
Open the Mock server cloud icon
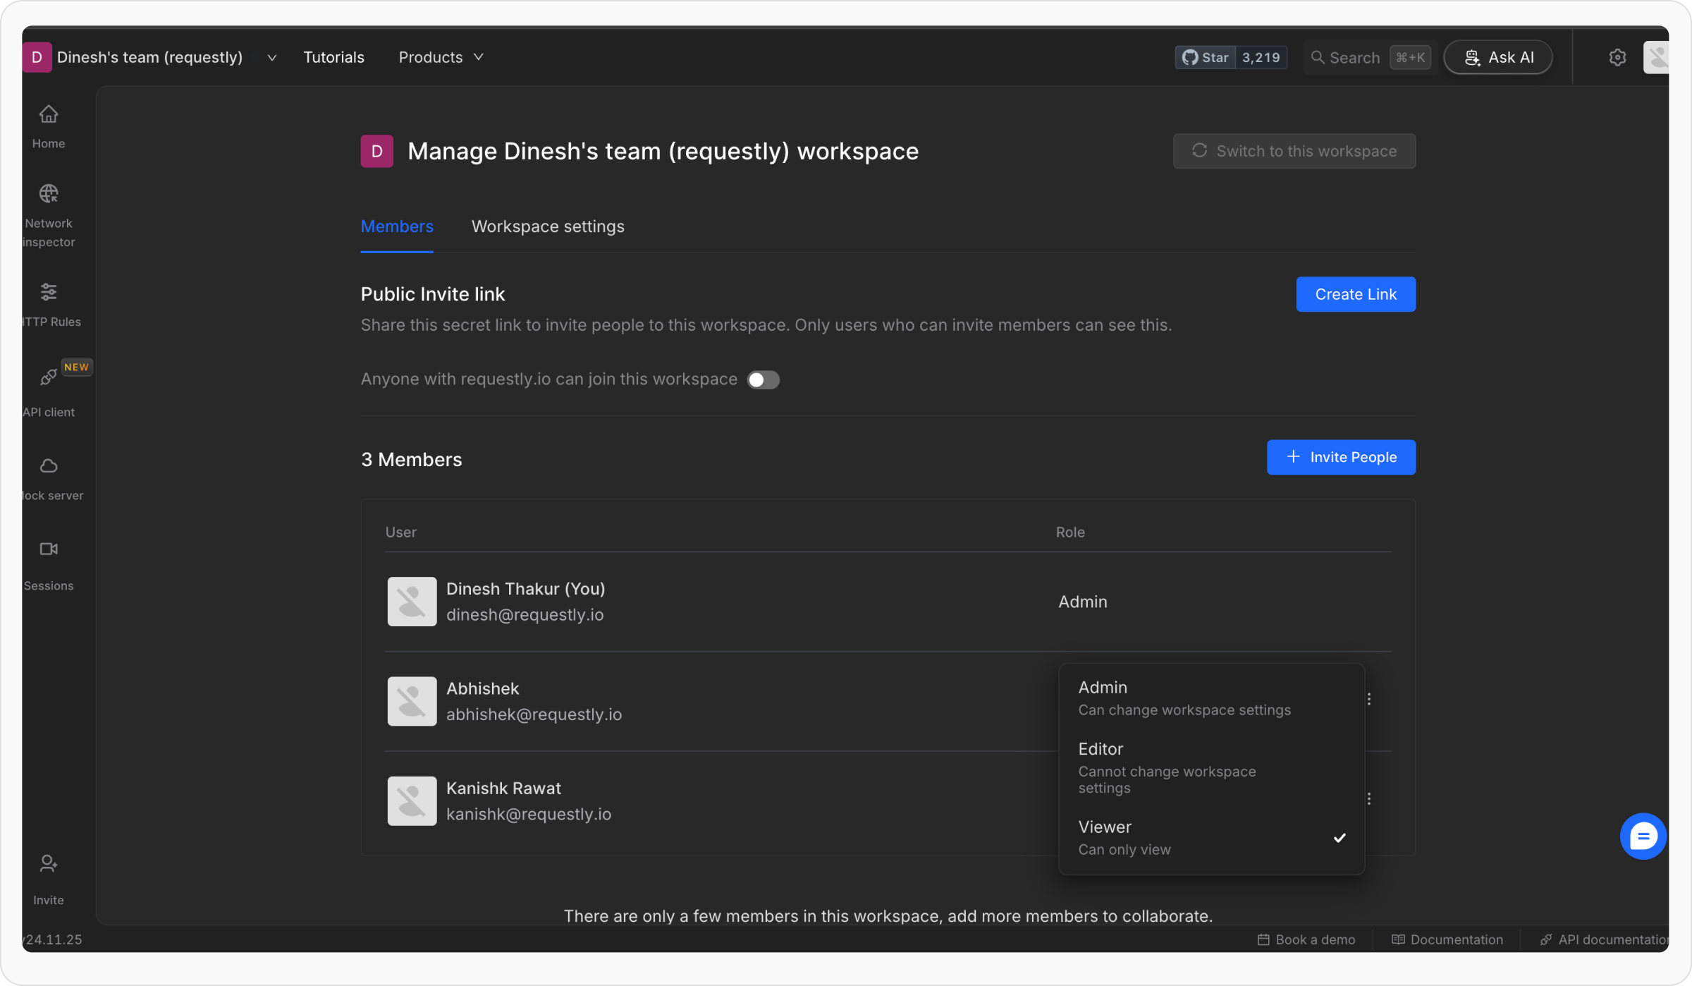(48, 466)
